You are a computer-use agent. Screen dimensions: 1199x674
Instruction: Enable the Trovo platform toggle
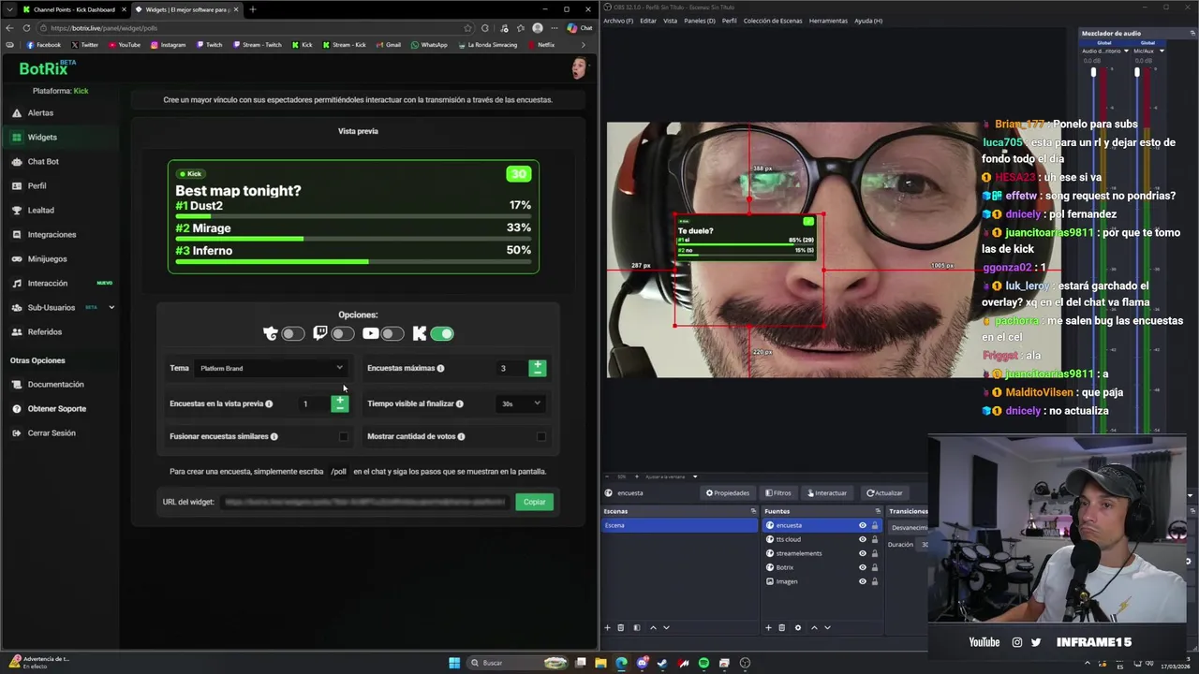click(x=293, y=333)
